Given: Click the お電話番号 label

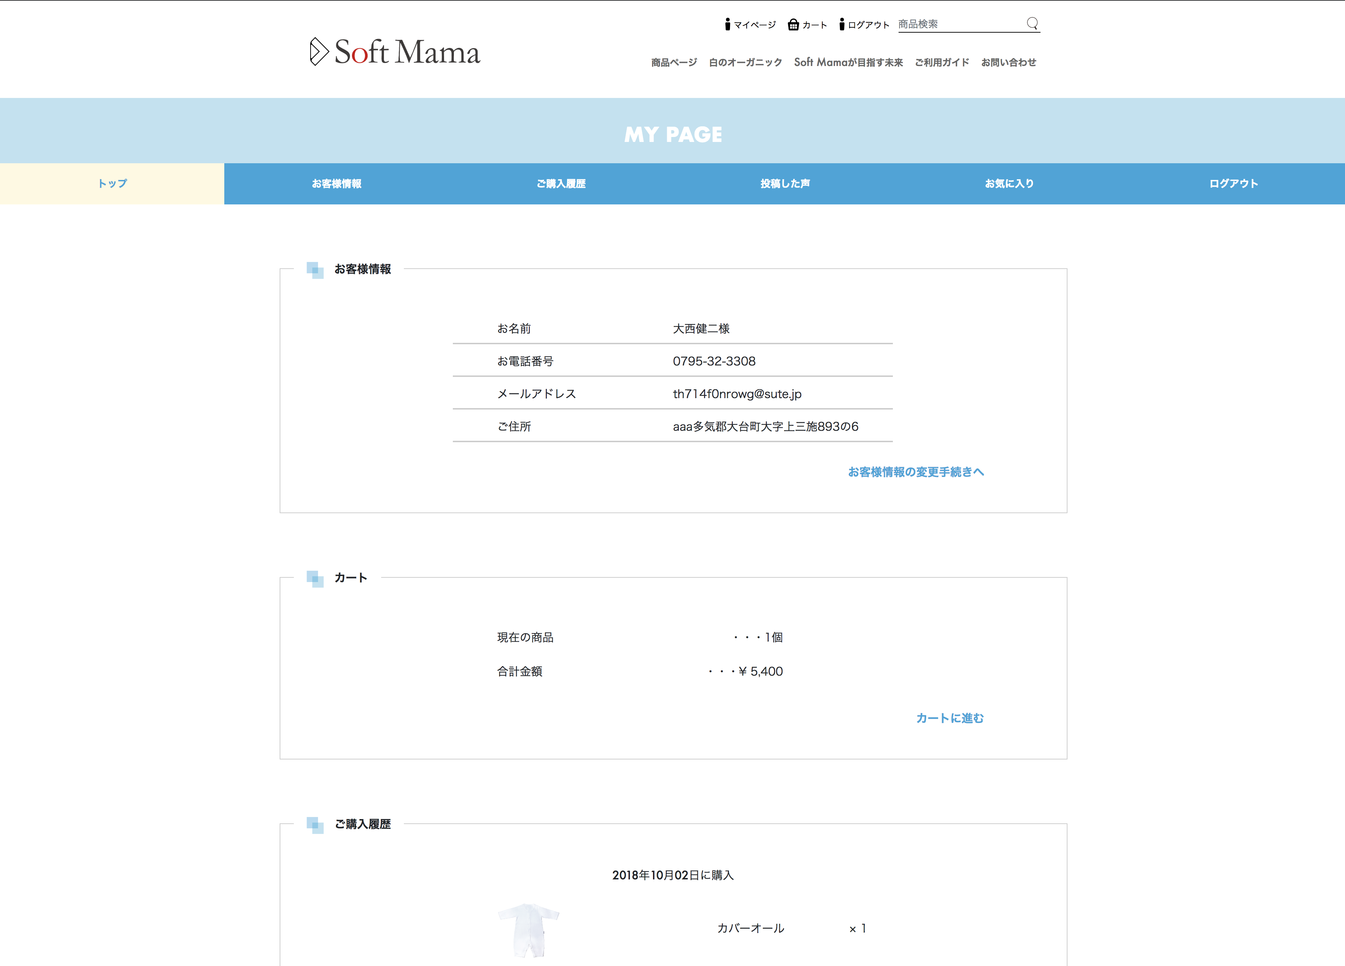Looking at the screenshot, I should click(x=525, y=361).
